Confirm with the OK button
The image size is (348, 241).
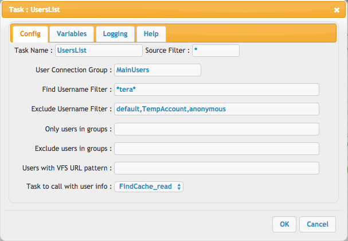[x=284, y=224]
